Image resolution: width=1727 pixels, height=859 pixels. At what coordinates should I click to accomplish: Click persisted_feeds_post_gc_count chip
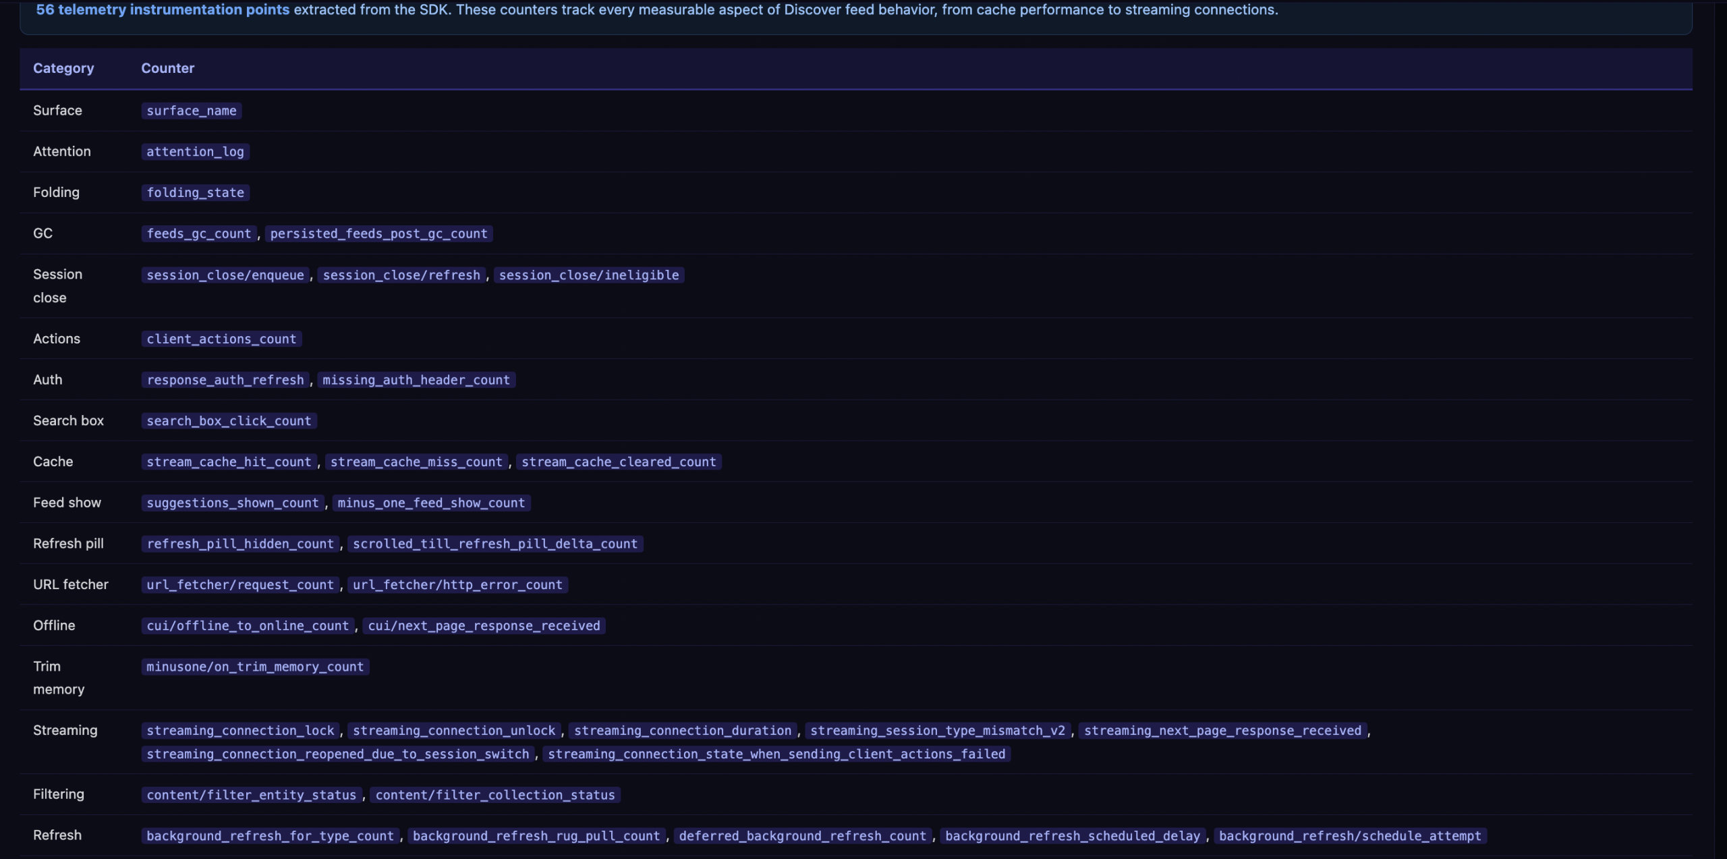point(378,233)
